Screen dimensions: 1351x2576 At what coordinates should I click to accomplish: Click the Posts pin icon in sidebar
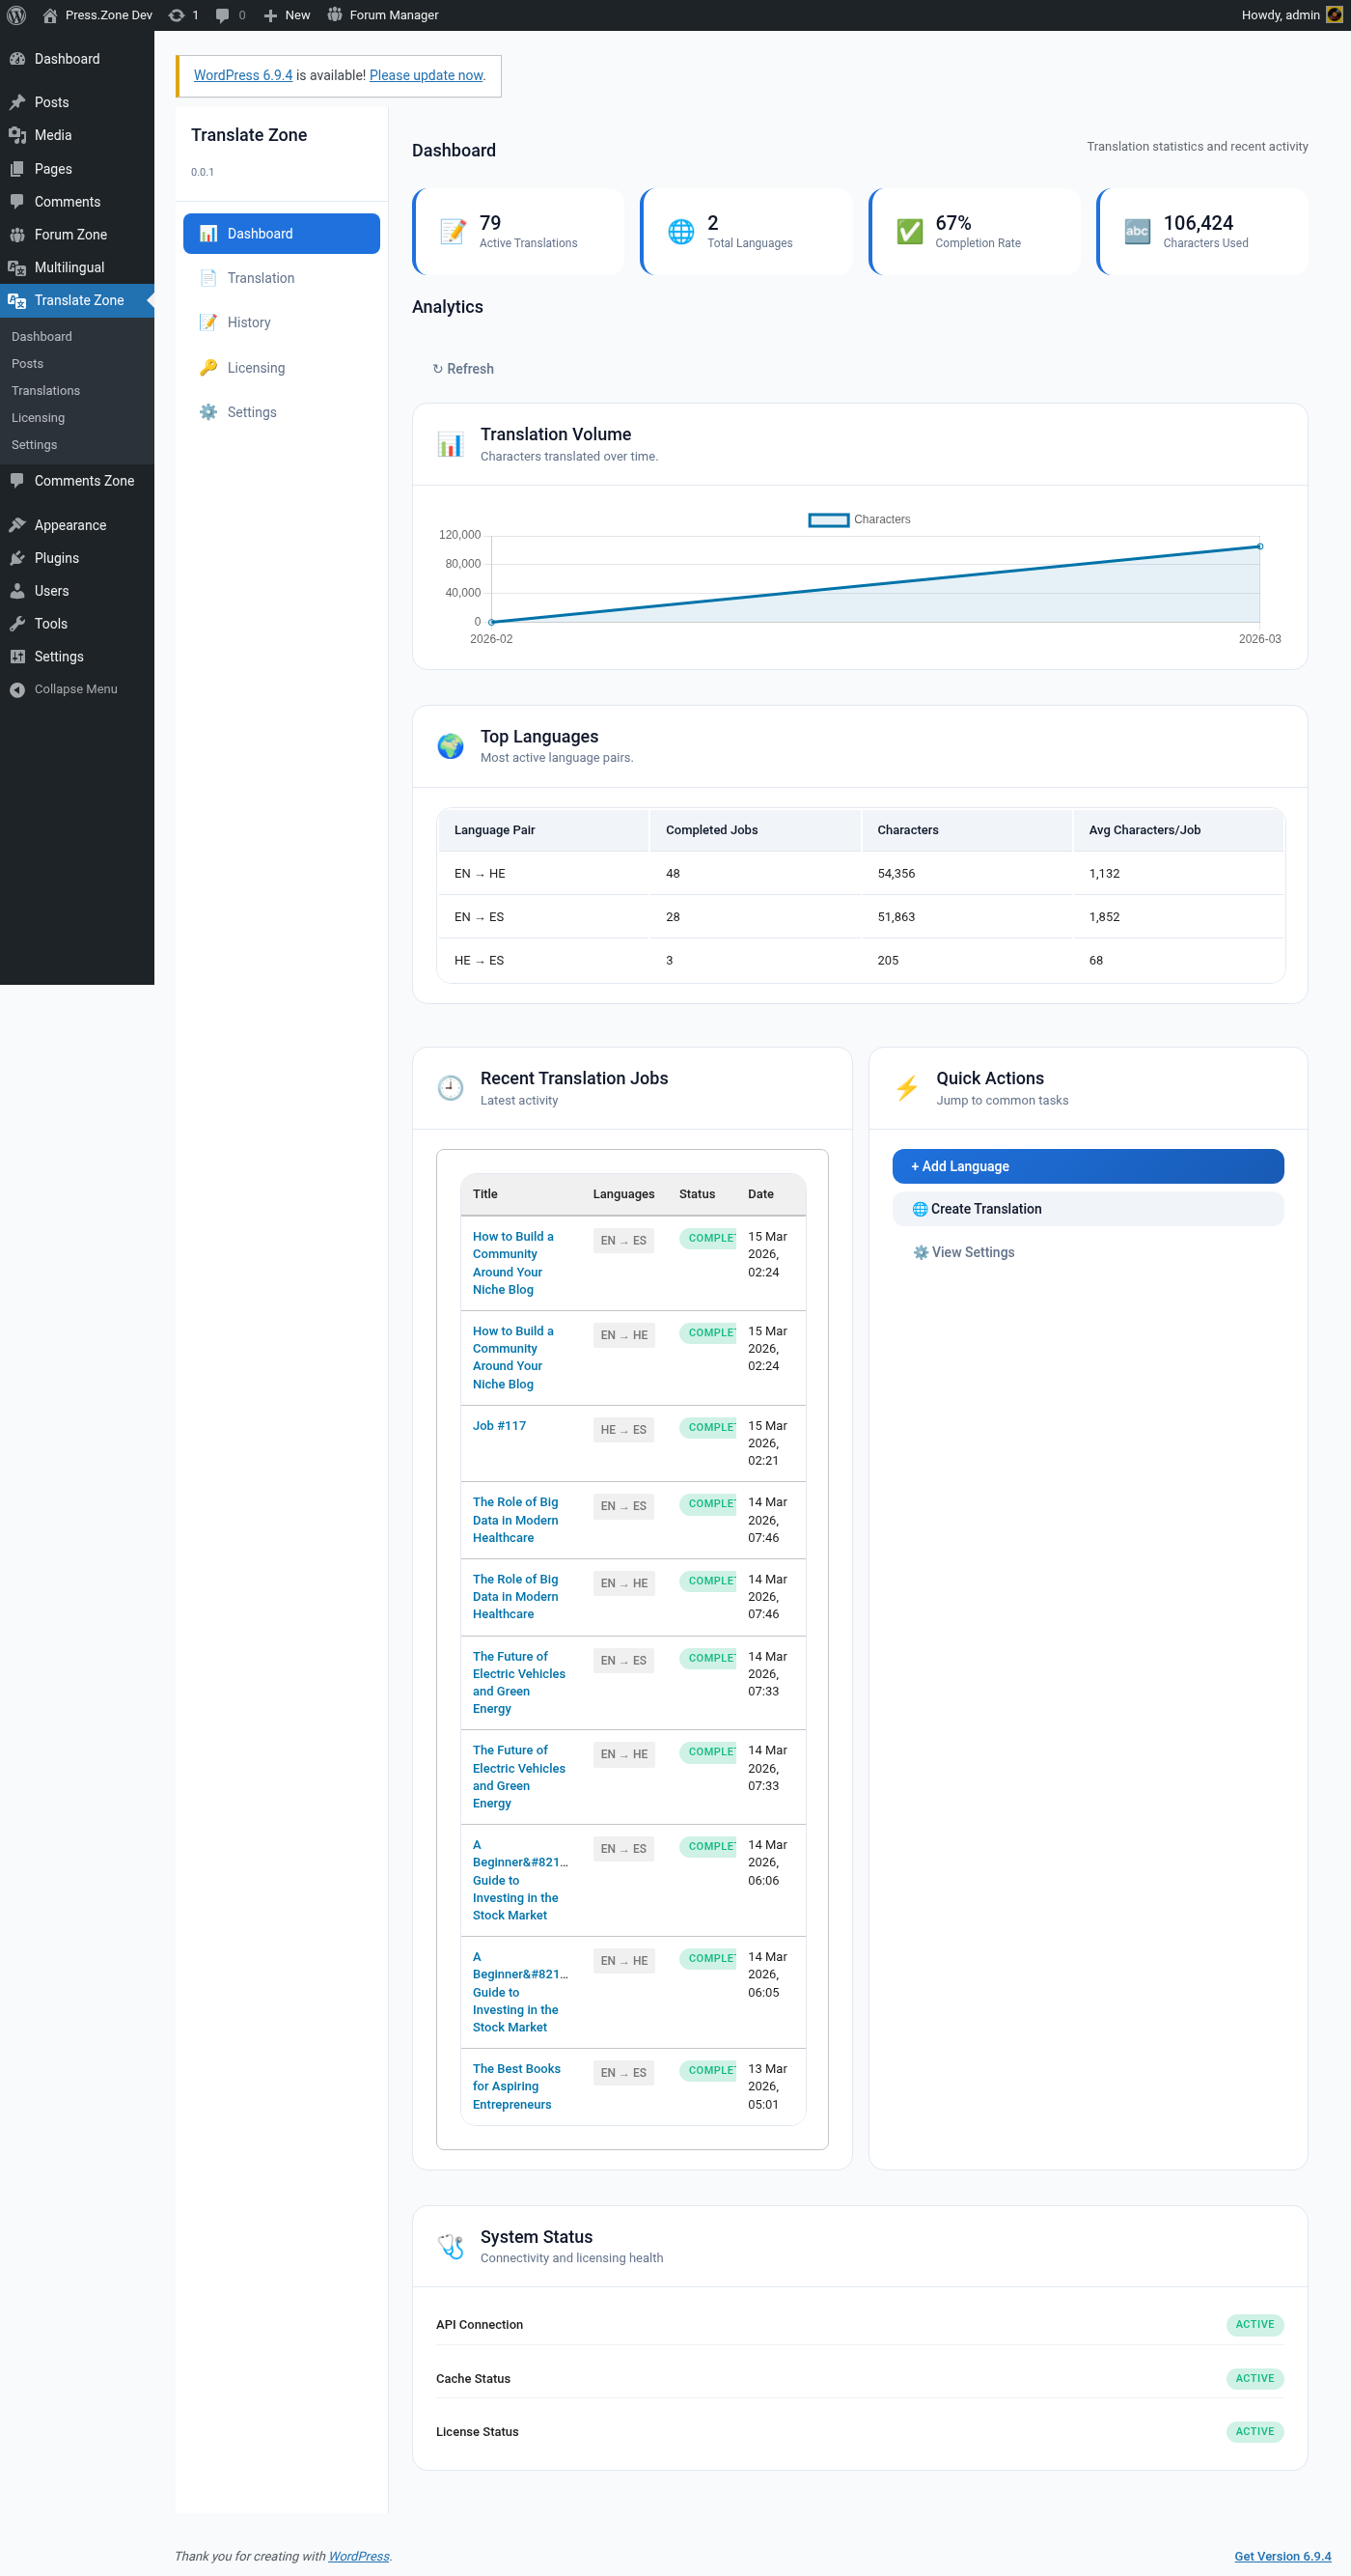pos(17,102)
